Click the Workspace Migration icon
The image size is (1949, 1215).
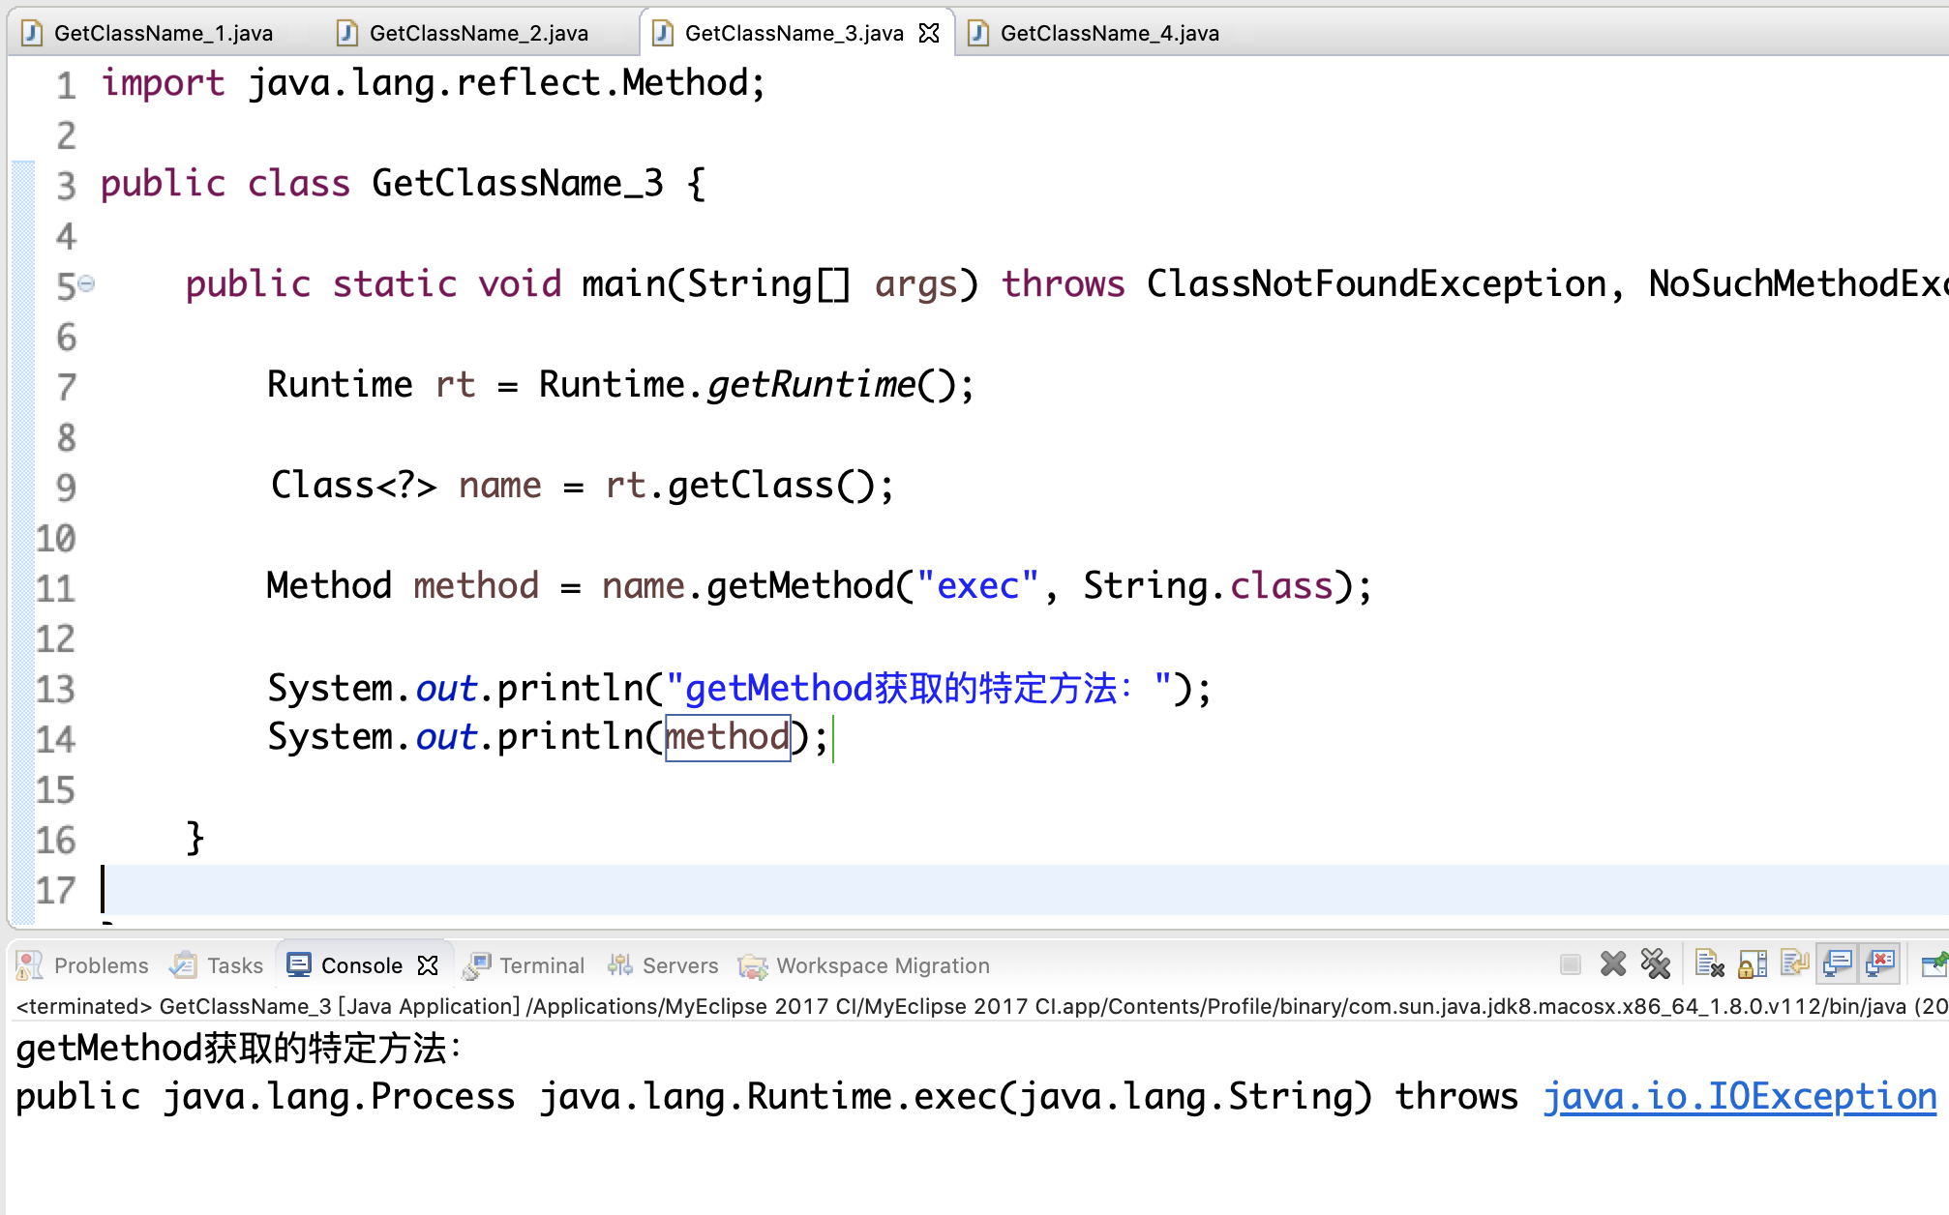pyautogui.click(x=752, y=965)
